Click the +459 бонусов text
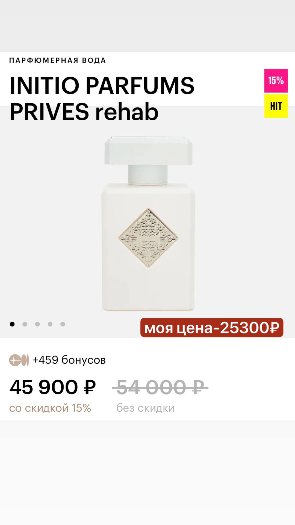This screenshot has height=525, width=295. (x=69, y=360)
